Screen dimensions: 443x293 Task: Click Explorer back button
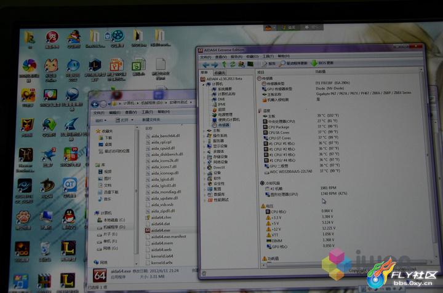point(95,104)
